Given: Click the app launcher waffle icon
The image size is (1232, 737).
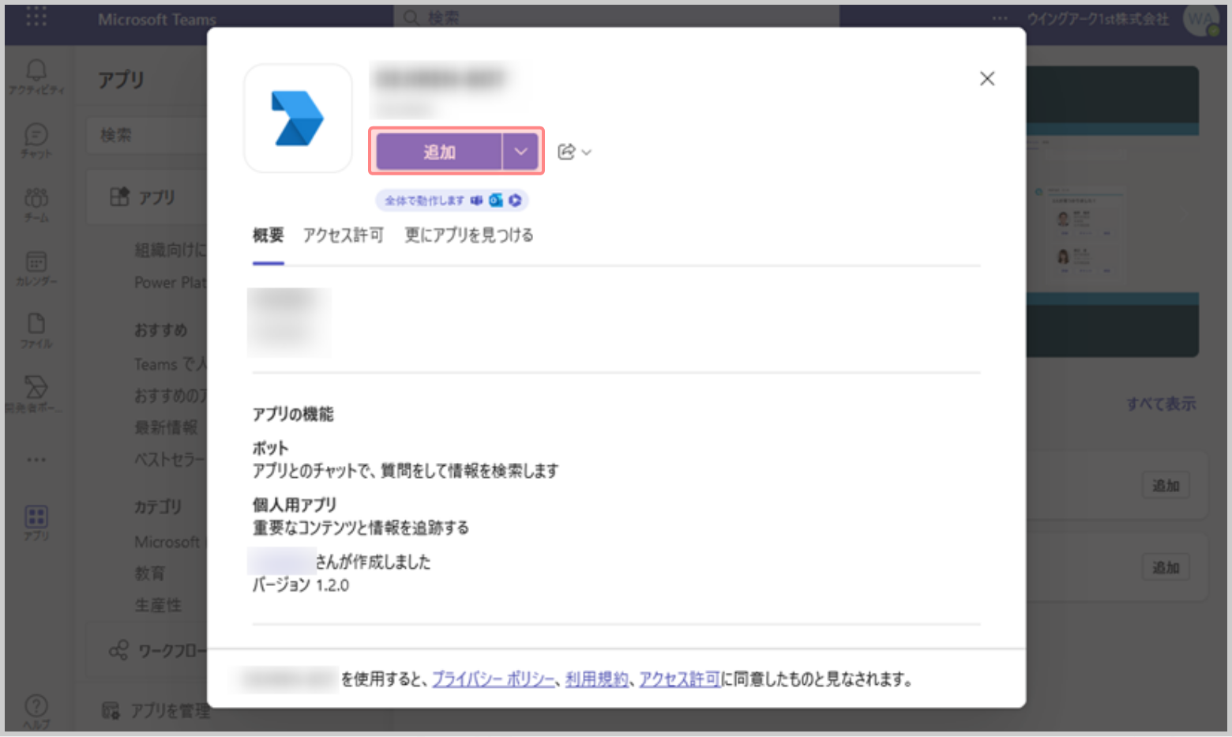Looking at the screenshot, I should (x=36, y=17).
